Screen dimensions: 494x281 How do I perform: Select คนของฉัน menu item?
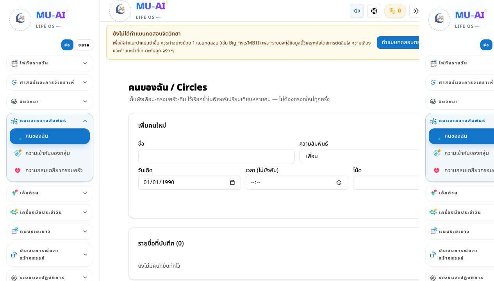point(50,136)
